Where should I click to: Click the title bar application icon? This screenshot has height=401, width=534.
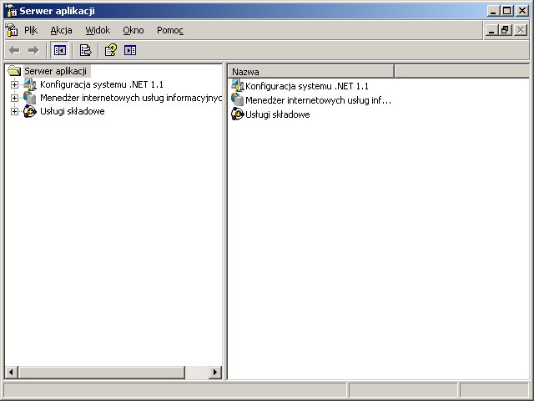point(11,11)
